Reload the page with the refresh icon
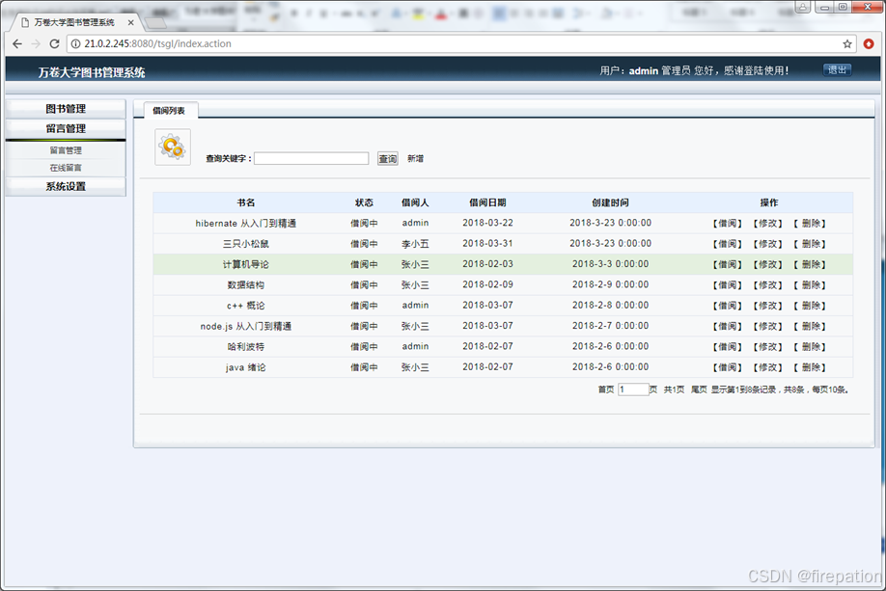The height and width of the screenshot is (591, 886). point(54,44)
